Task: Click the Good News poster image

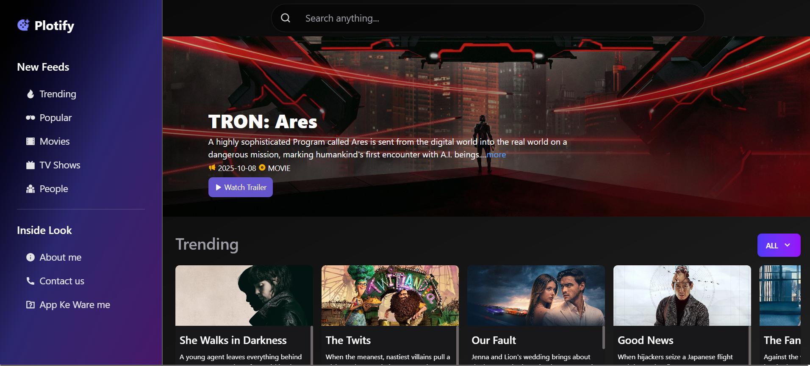Action: coord(682,295)
